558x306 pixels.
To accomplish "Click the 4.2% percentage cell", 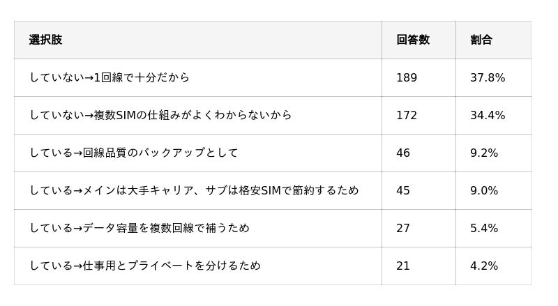I will point(484,266).
